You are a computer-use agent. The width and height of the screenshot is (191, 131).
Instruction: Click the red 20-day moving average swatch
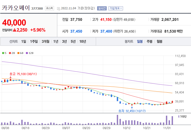10,53
